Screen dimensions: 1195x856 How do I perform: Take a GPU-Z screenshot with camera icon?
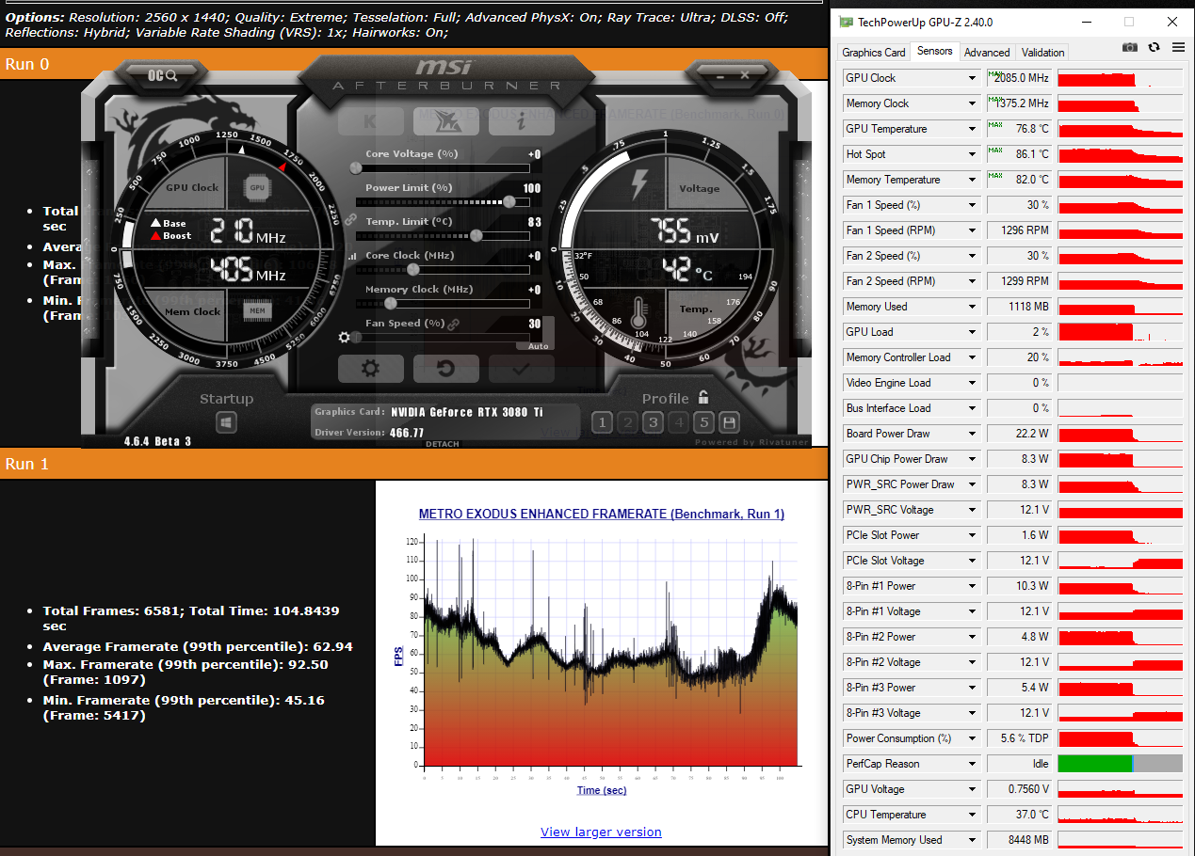[x=1129, y=47]
